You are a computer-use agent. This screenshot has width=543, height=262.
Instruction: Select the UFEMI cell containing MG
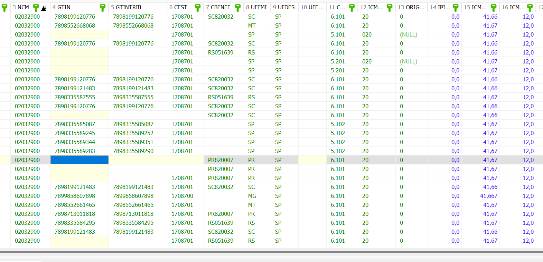(x=252, y=196)
